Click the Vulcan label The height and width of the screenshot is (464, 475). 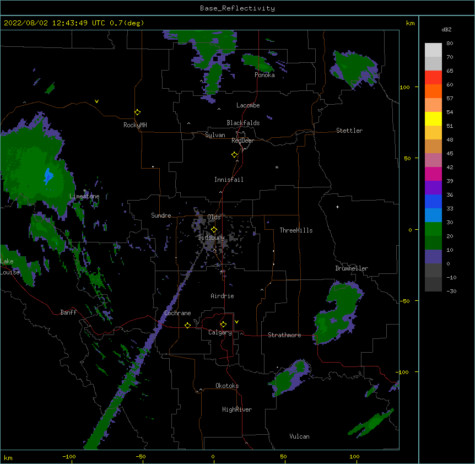299,436
